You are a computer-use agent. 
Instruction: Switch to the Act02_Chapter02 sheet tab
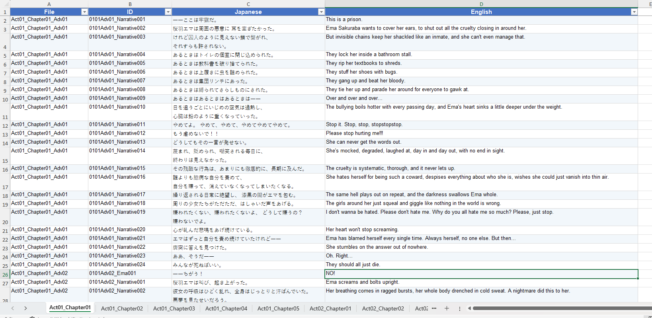pos(383,308)
